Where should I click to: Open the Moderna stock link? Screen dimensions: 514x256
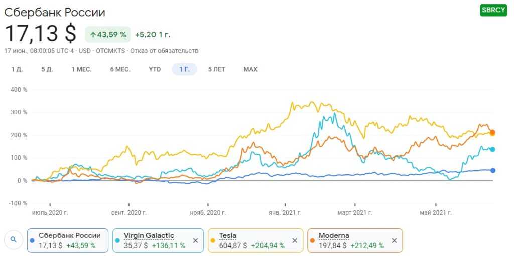(334, 235)
